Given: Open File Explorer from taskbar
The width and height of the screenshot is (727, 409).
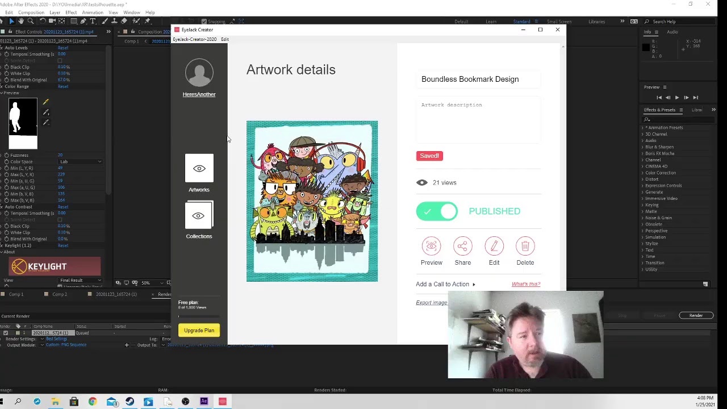Looking at the screenshot, I should pos(55,402).
